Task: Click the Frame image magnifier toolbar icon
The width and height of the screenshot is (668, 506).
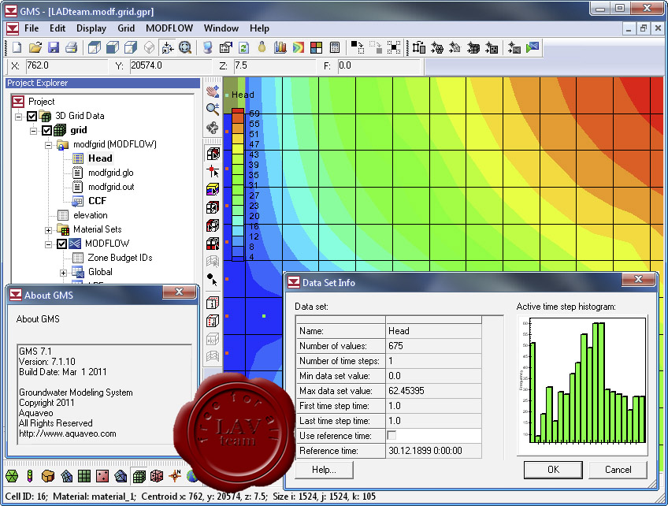Action: 185,47
